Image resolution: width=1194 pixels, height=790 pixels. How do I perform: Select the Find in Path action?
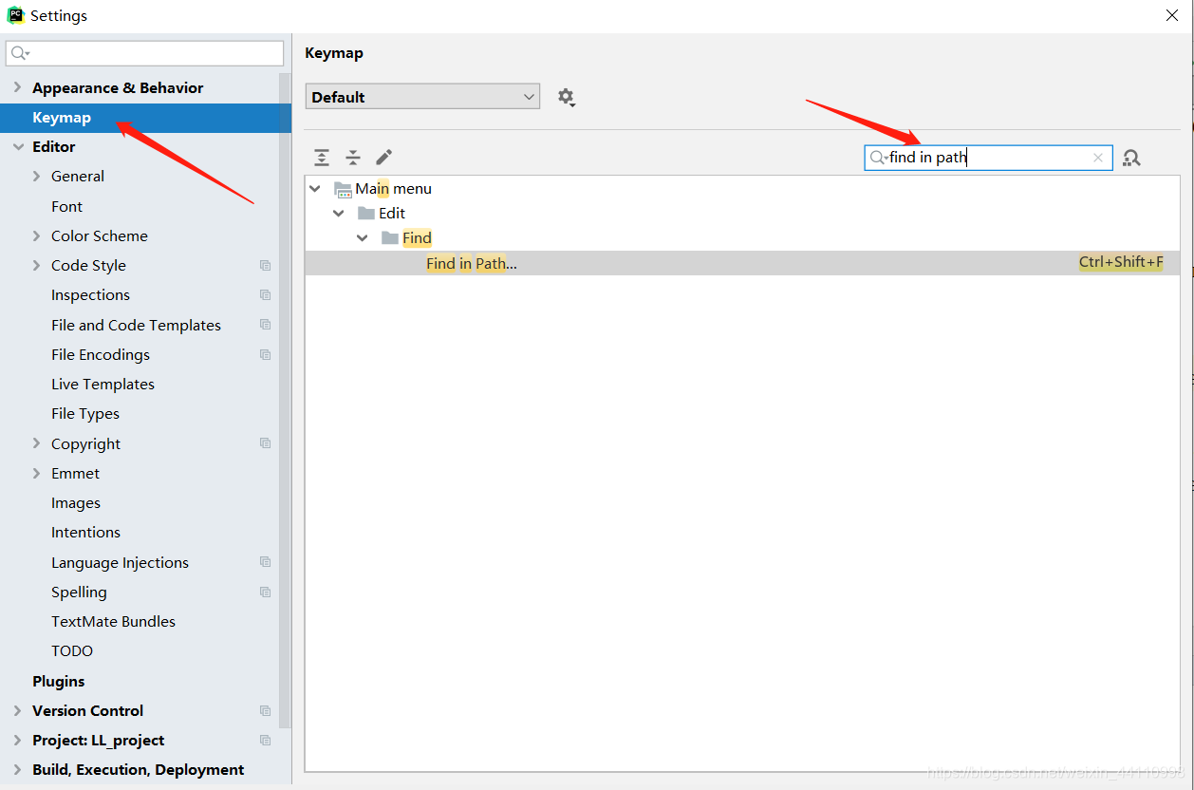[472, 262]
